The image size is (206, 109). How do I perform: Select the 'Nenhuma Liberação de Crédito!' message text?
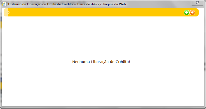click(101, 62)
